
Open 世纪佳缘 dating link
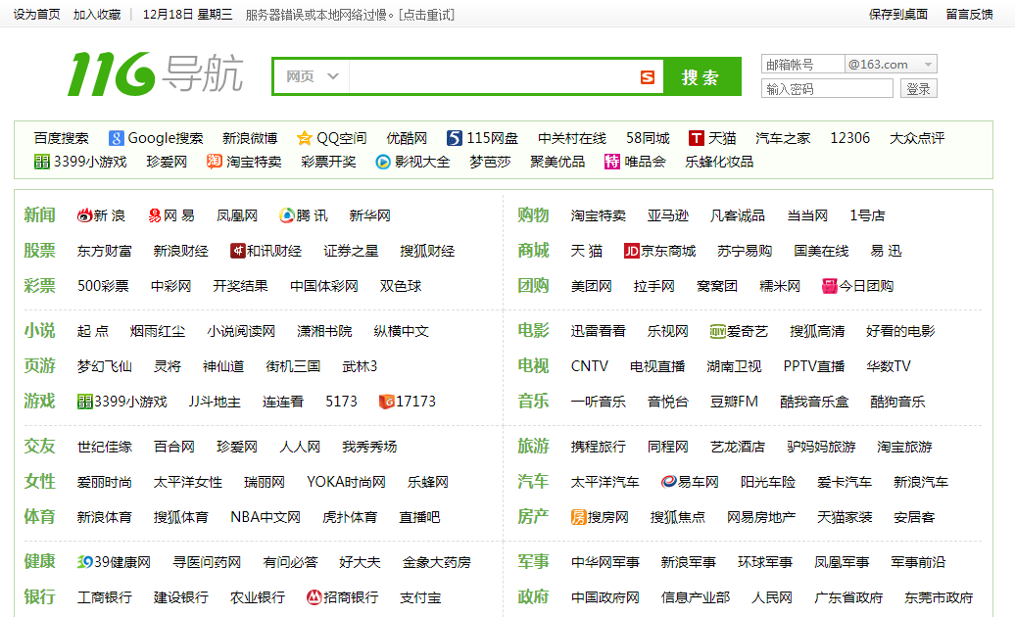point(104,447)
